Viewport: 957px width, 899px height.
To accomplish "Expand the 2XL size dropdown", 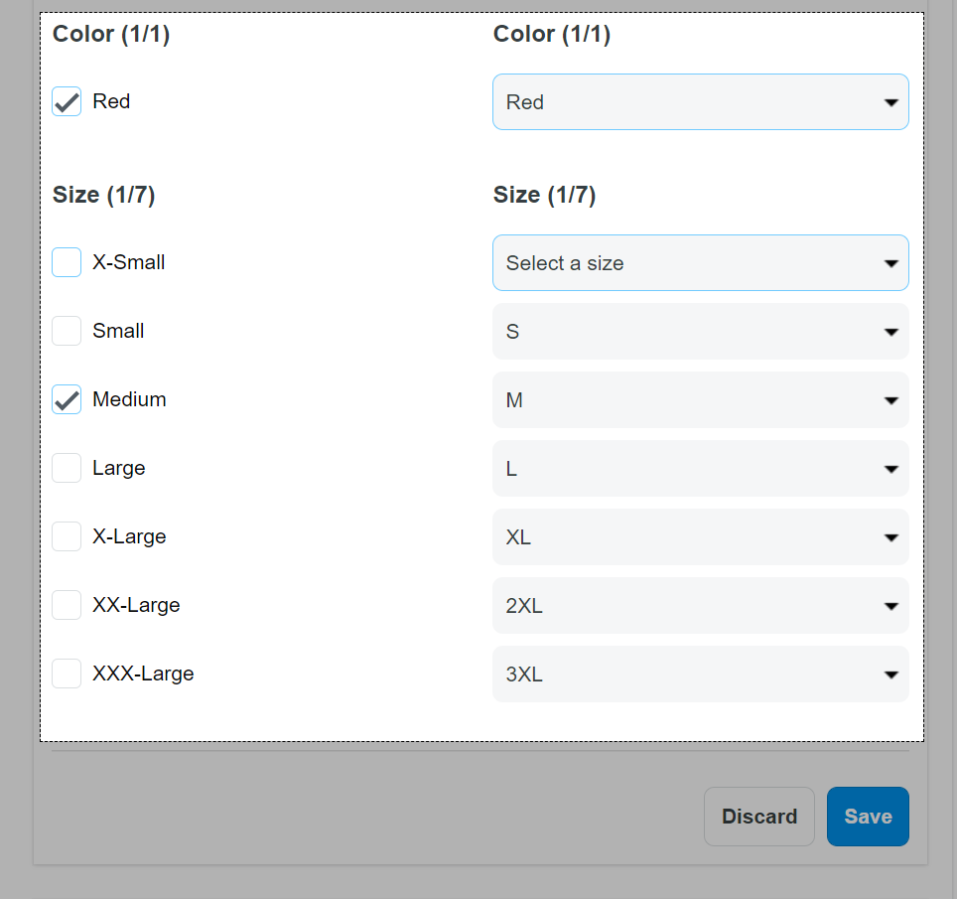I will pos(701,606).
